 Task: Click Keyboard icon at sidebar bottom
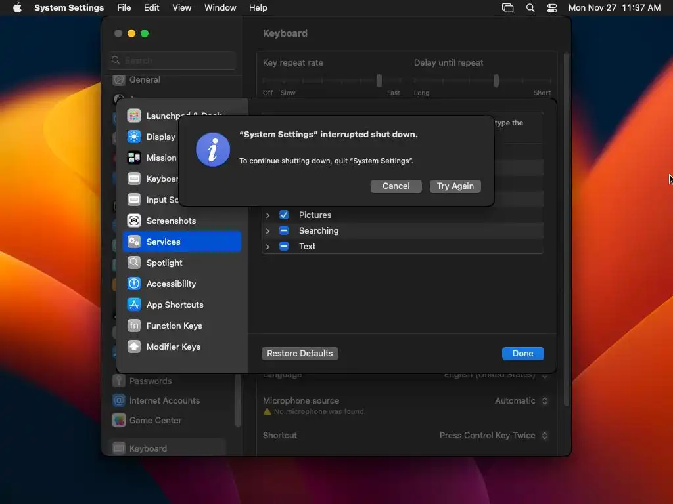119,448
